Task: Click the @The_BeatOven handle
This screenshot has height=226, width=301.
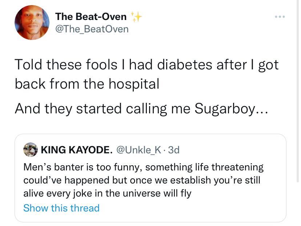Action: [x=92, y=29]
